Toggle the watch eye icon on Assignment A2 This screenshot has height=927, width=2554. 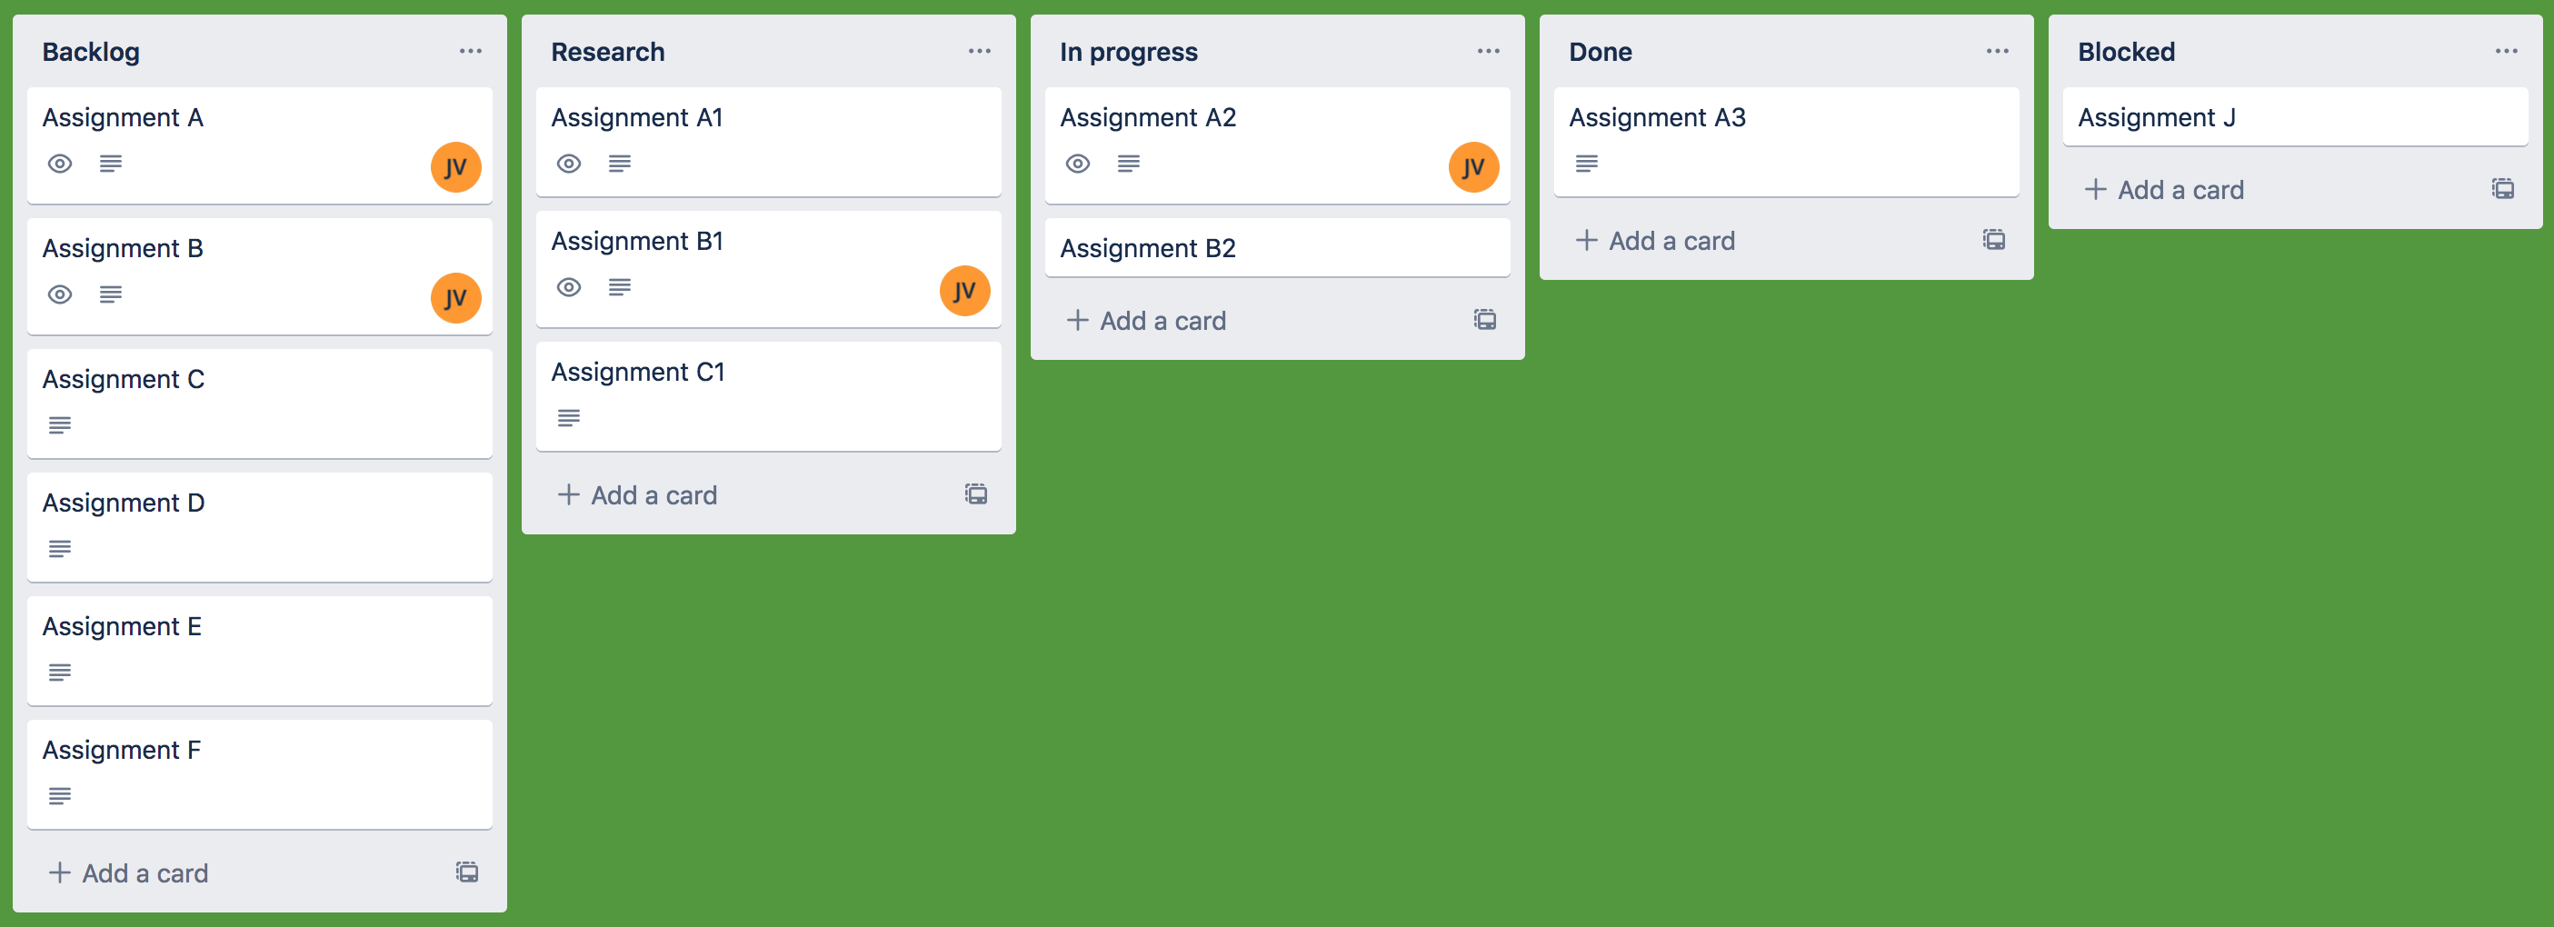1078,164
